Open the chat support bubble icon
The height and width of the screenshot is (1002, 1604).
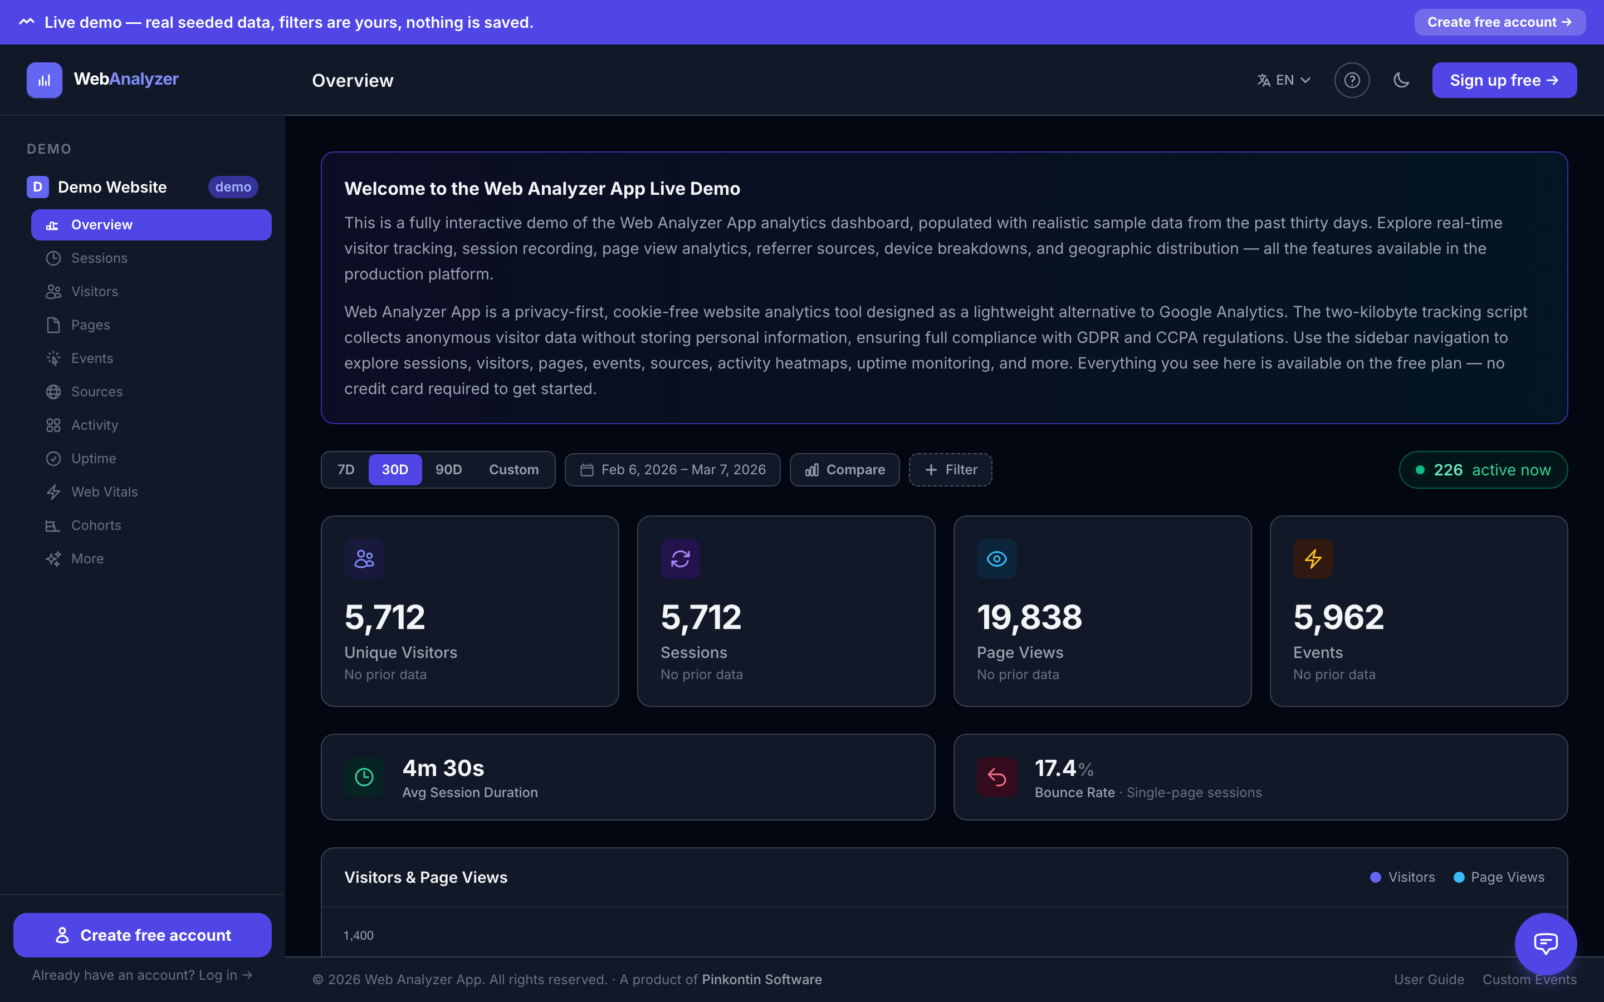tap(1545, 943)
